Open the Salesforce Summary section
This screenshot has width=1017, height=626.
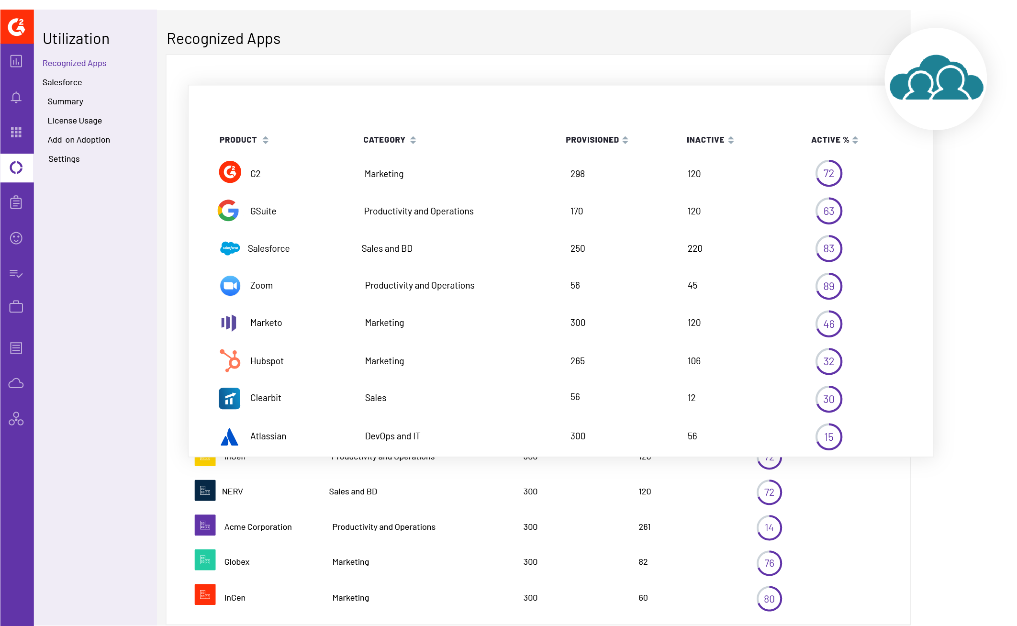[x=65, y=101]
